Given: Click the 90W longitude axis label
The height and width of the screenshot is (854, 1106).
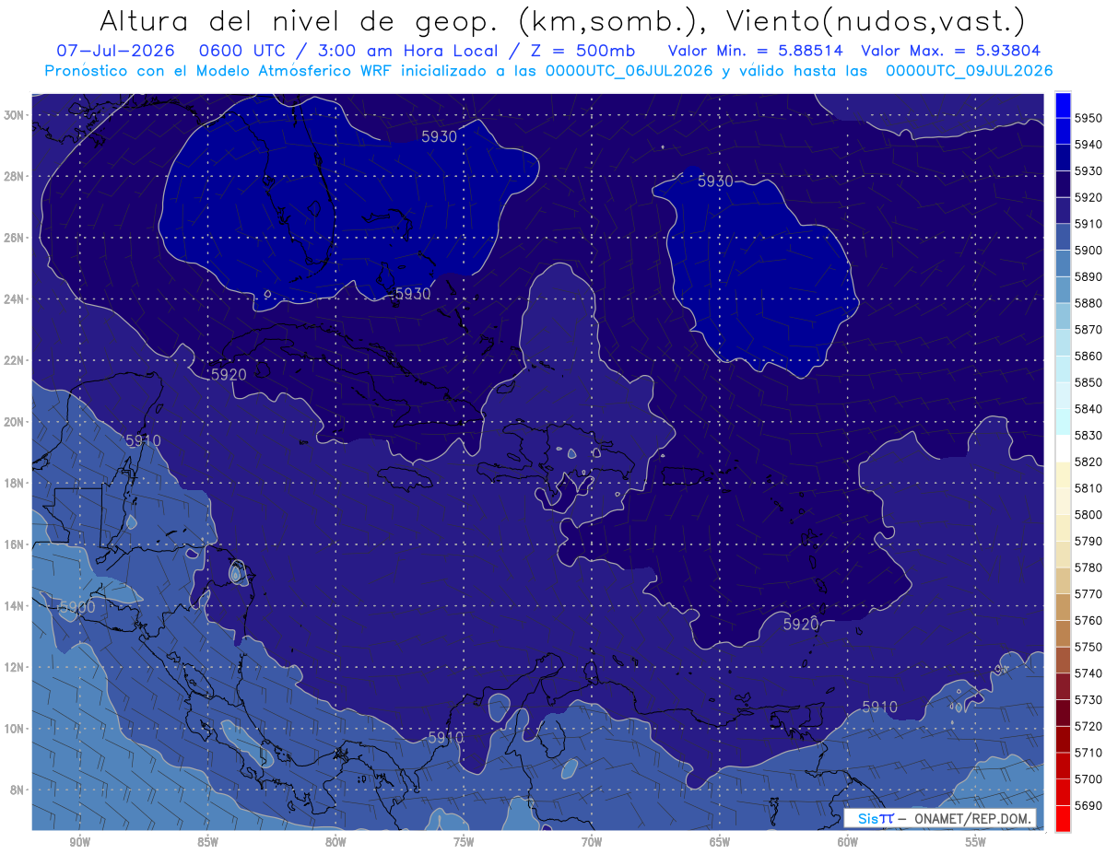Looking at the screenshot, I should pos(79,842).
